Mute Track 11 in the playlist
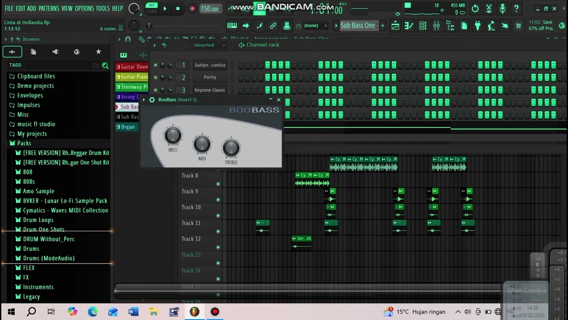 218,231
